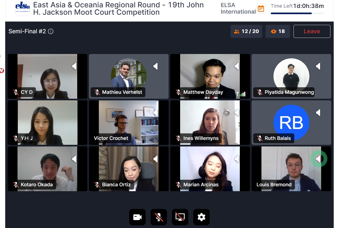The width and height of the screenshot is (337, 228).
Task: Click speaker icon on Mathieu Verhelst's tile
Action: (156, 66)
